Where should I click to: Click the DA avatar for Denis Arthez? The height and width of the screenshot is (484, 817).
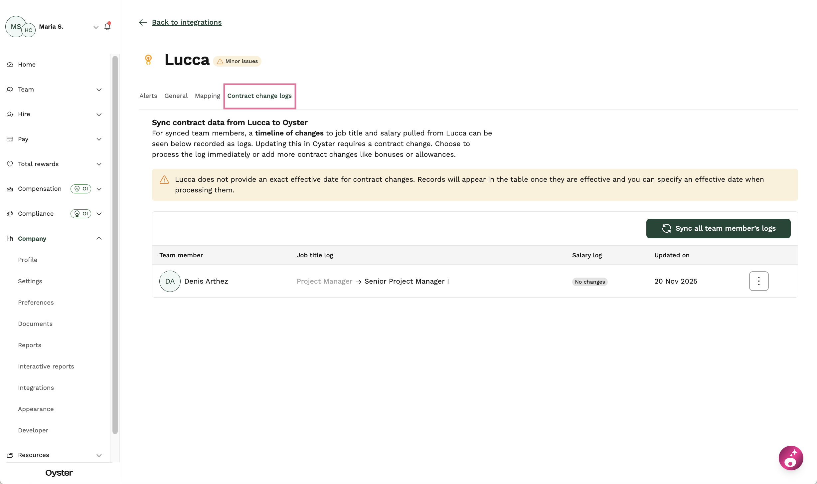coord(170,281)
